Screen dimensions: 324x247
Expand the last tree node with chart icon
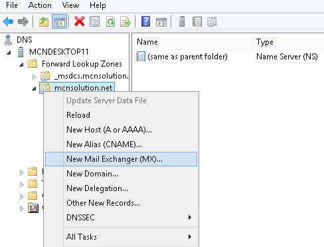click(x=21, y=208)
